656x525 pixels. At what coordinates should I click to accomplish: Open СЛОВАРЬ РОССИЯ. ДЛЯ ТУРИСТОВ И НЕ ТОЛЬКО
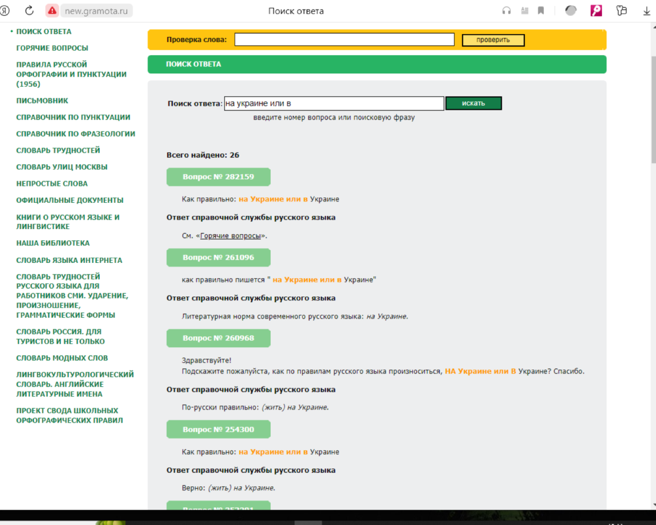60,337
